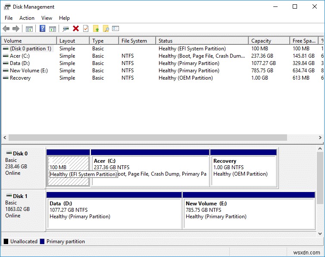Click the folder icon with magnifier
The width and height of the screenshot is (325, 257).
tap(106, 28)
